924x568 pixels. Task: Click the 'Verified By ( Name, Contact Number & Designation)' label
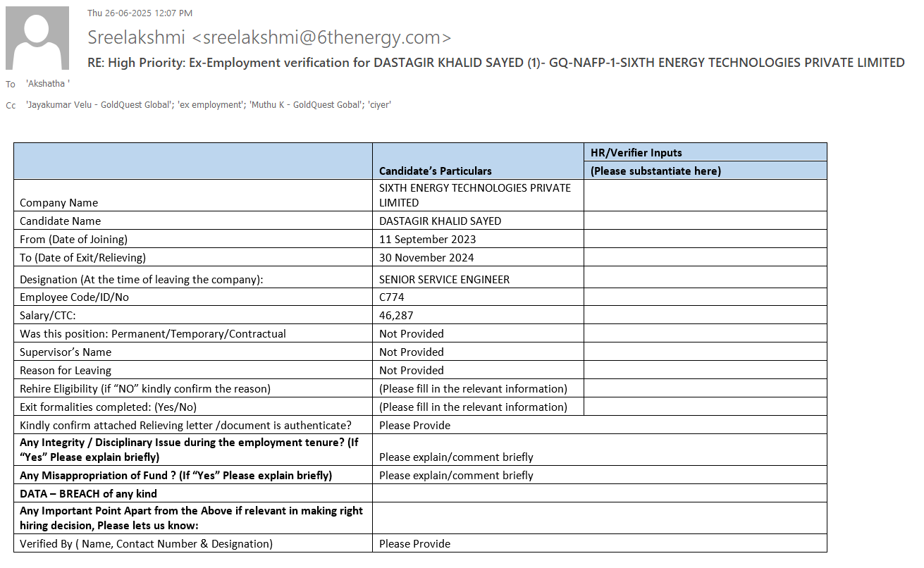click(147, 544)
